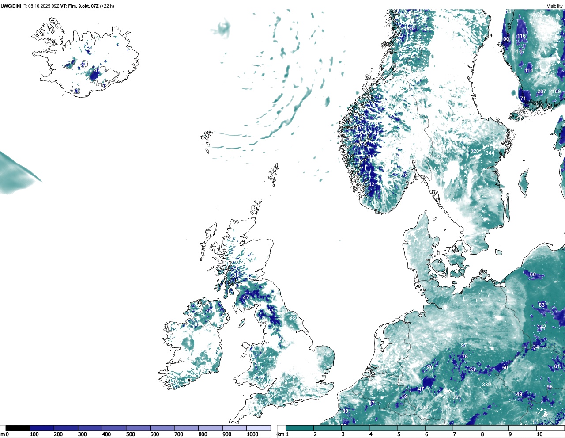Click the '1000' tick label in meter legend
Image resolution: width=565 pixels, height=438 pixels.
tap(252, 434)
